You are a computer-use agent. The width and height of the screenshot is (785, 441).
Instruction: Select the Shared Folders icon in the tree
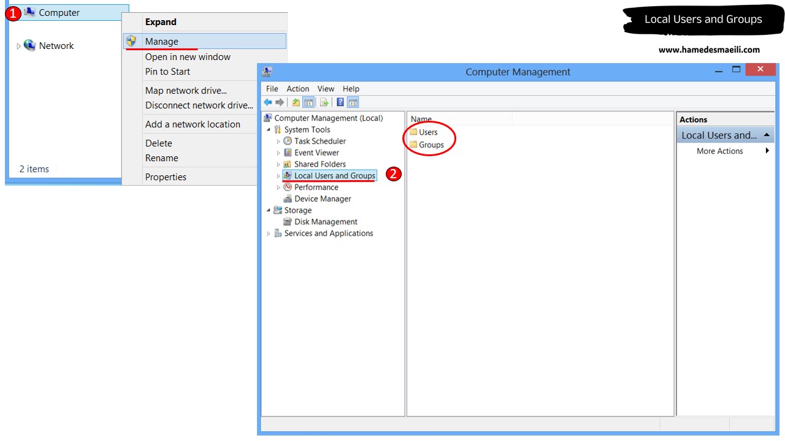[288, 164]
